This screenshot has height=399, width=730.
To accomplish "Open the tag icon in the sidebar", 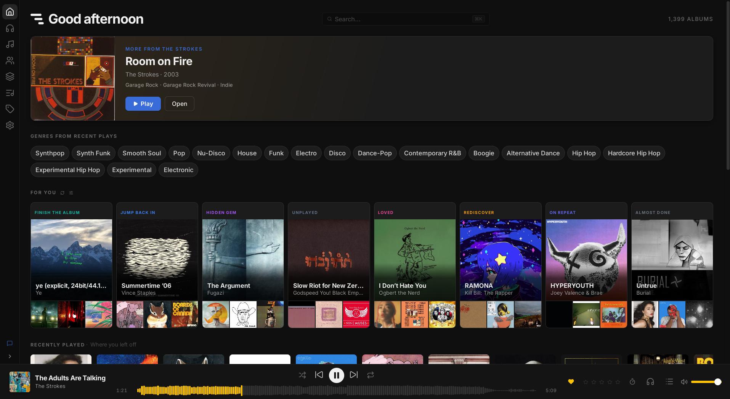I will pos(10,109).
